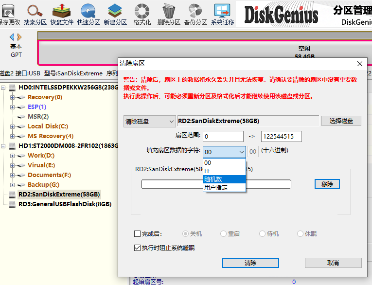Toggle the fill character 00 combo box
The width and height of the screenshot is (372, 285).
point(224,152)
